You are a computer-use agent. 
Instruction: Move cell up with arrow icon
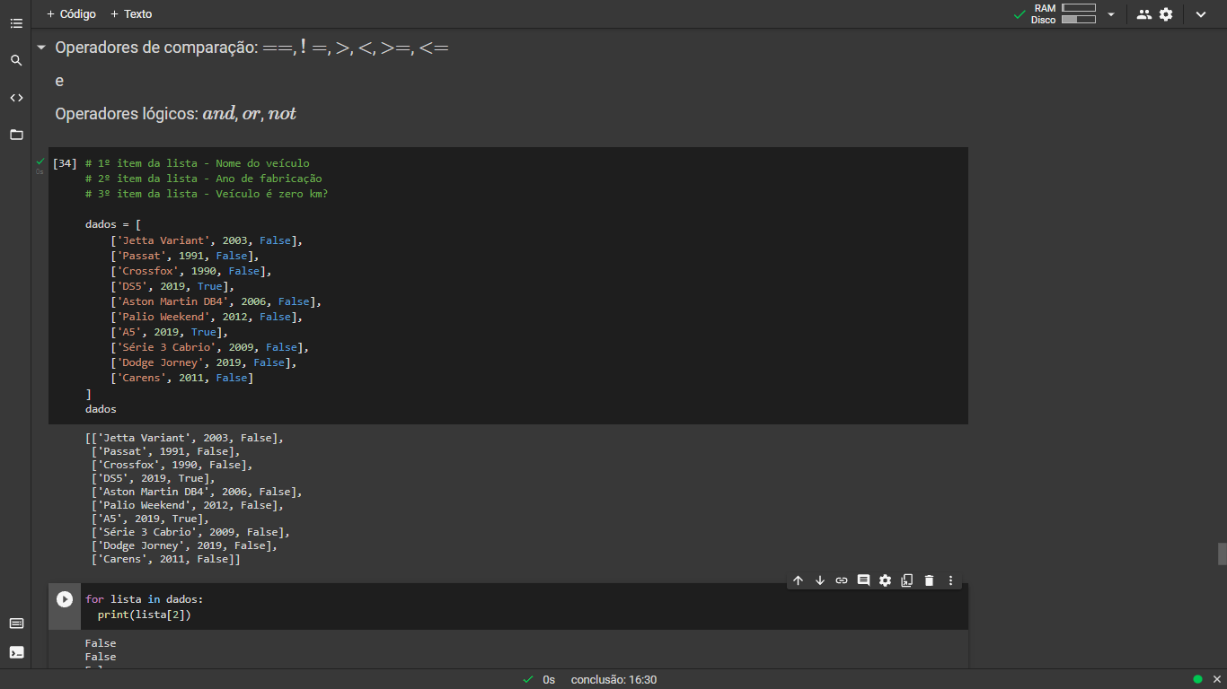pos(798,580)
